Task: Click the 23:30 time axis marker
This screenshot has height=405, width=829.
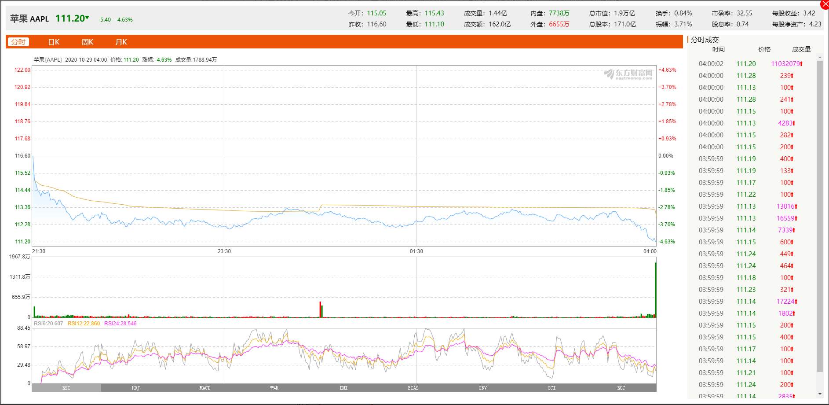Action: coord(224,251)
